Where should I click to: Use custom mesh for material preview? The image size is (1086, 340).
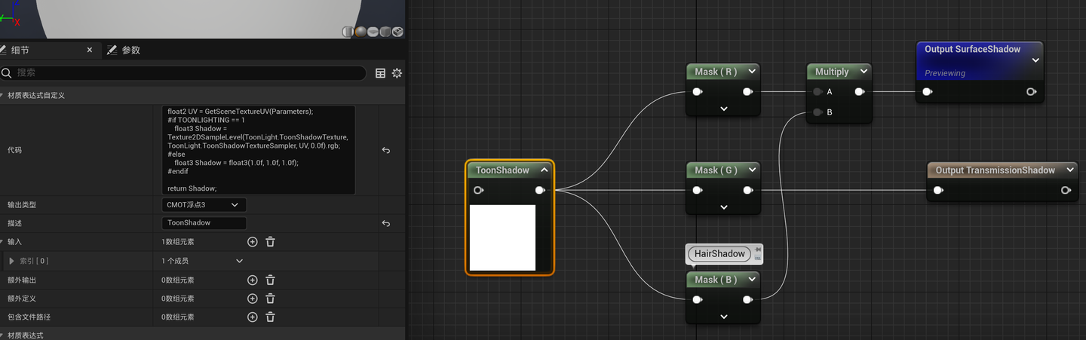coord(397,32)
